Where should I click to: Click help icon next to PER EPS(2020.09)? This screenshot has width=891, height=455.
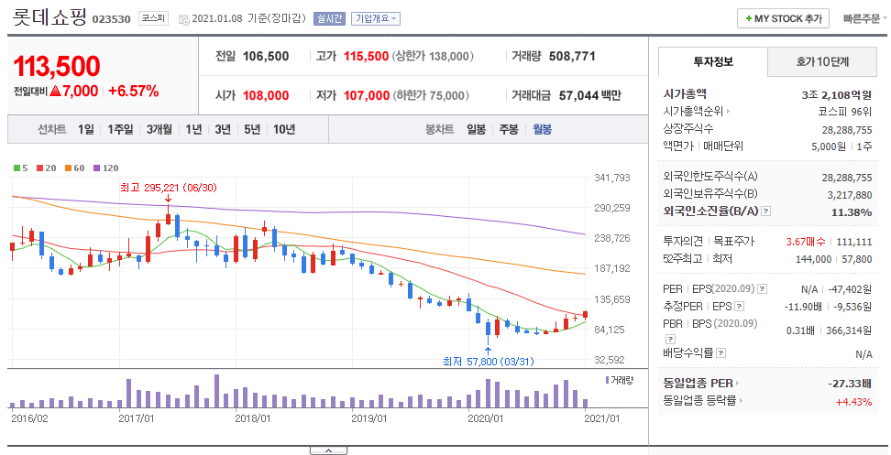[x=763, y=288]
